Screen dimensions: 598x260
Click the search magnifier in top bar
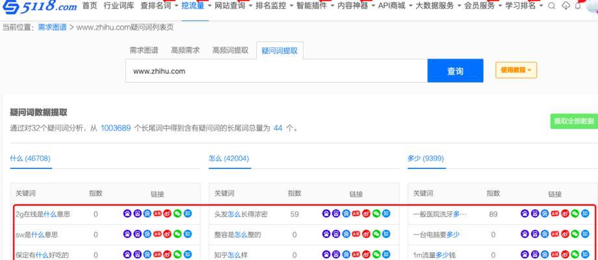pos(551,6)
